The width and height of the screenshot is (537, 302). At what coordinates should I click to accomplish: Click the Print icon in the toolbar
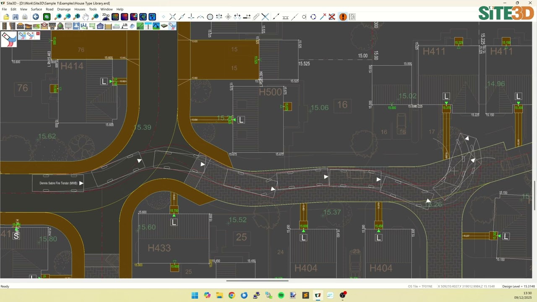coord(25,17)
